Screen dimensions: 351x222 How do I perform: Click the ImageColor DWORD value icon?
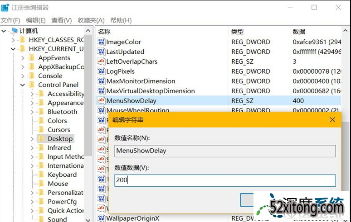101,42
